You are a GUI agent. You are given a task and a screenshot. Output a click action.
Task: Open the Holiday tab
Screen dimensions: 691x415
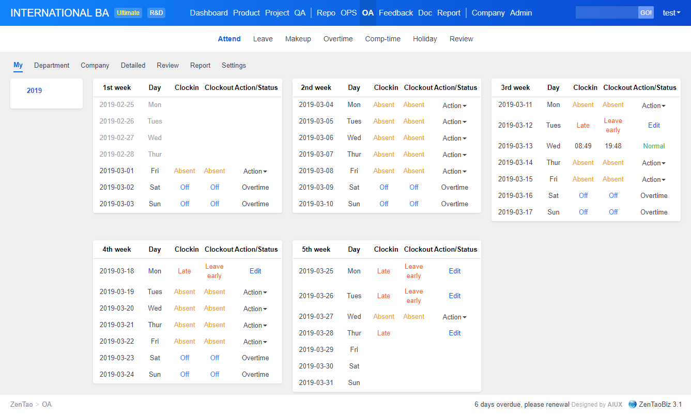pos(425,39)
